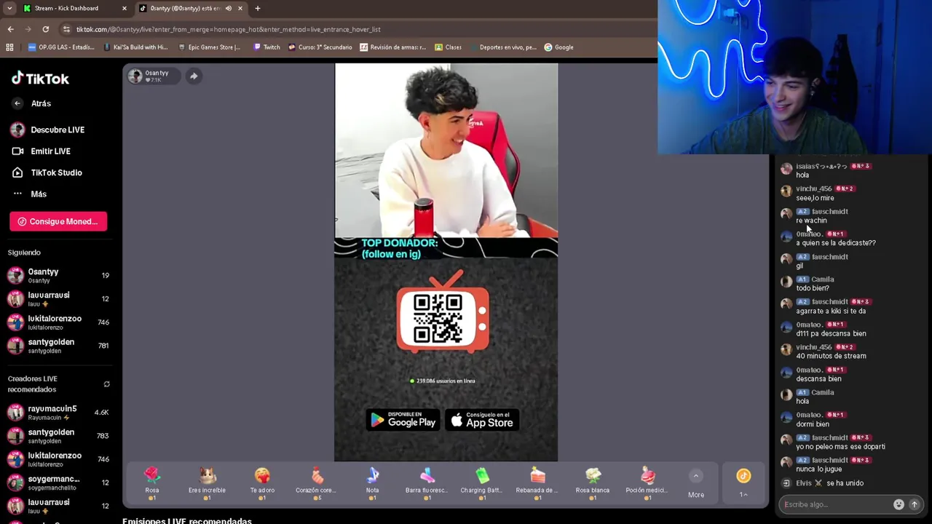Open the OP.GG LAS bookmark

[x=61, y=47]
